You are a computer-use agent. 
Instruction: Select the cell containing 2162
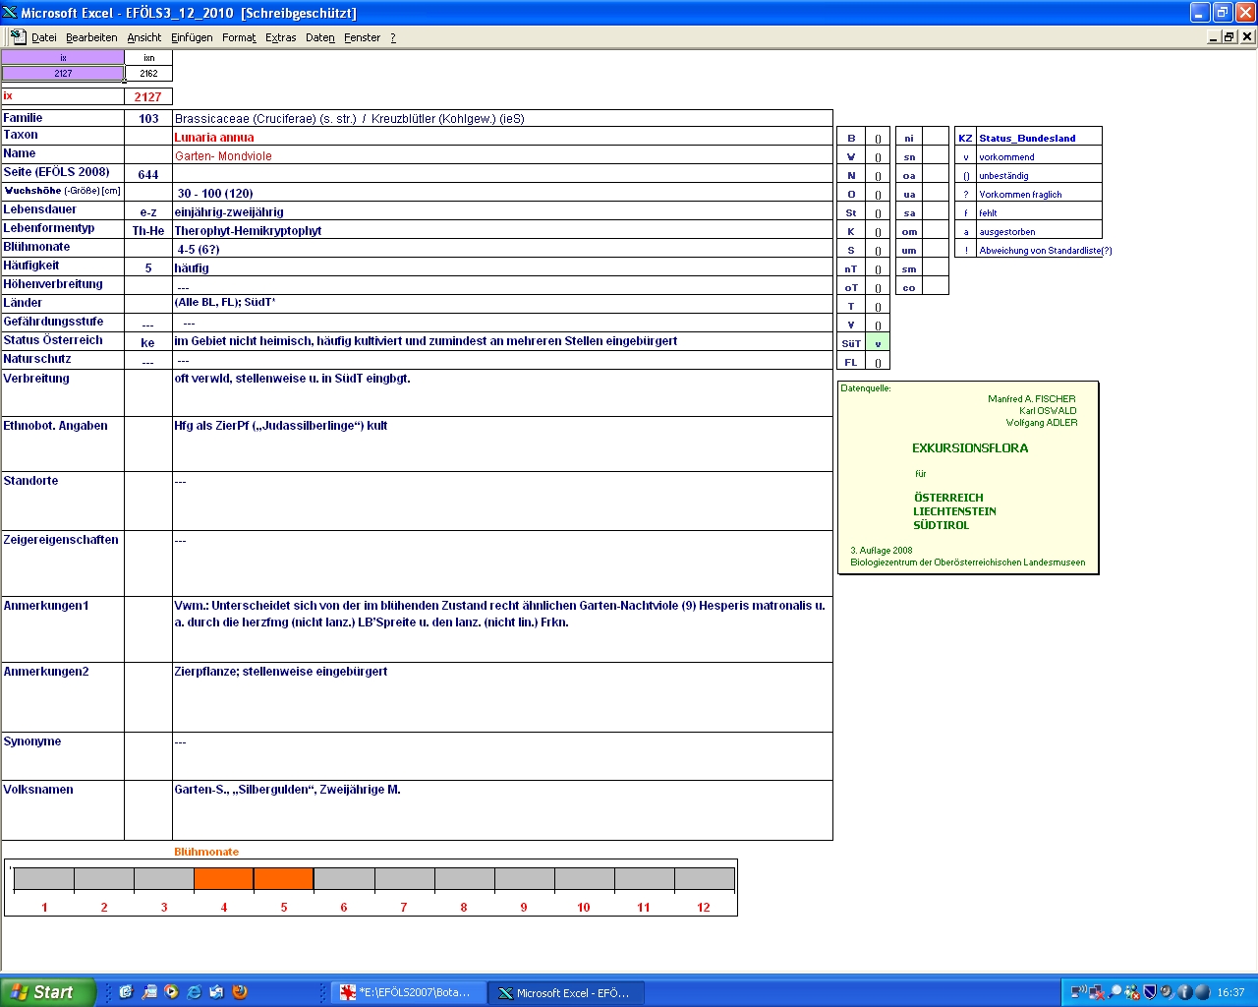click(x=148, y=73)
